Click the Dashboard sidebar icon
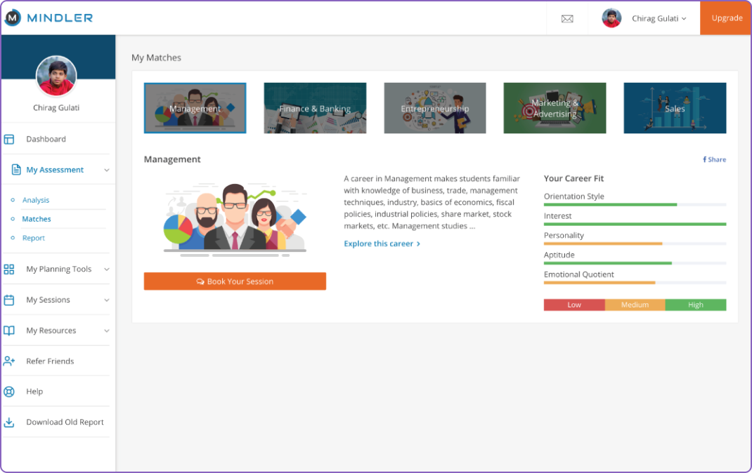The width and height of the screenshot is (752, 473). 9,139
